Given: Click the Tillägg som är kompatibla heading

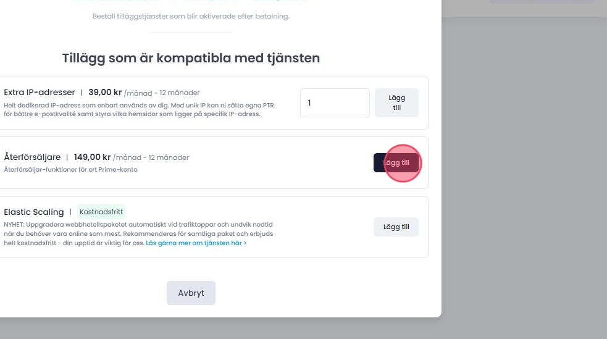Looking at the screenshot, I should 191,59.
